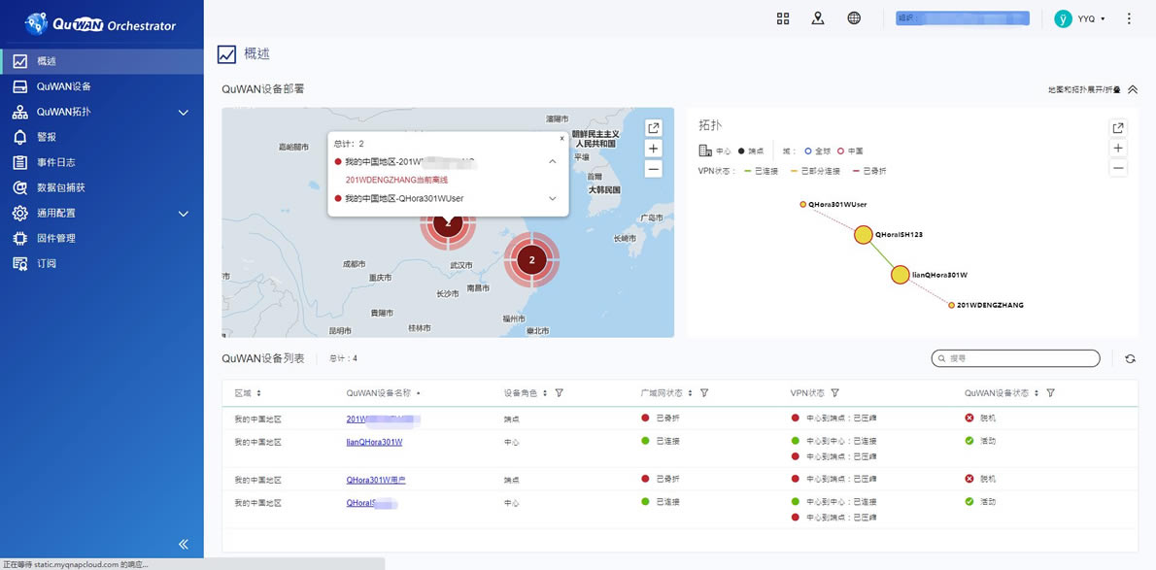Zoom in on the deployment map
This screenshot has width=1156, height=570.
click(x=653, y=149)
